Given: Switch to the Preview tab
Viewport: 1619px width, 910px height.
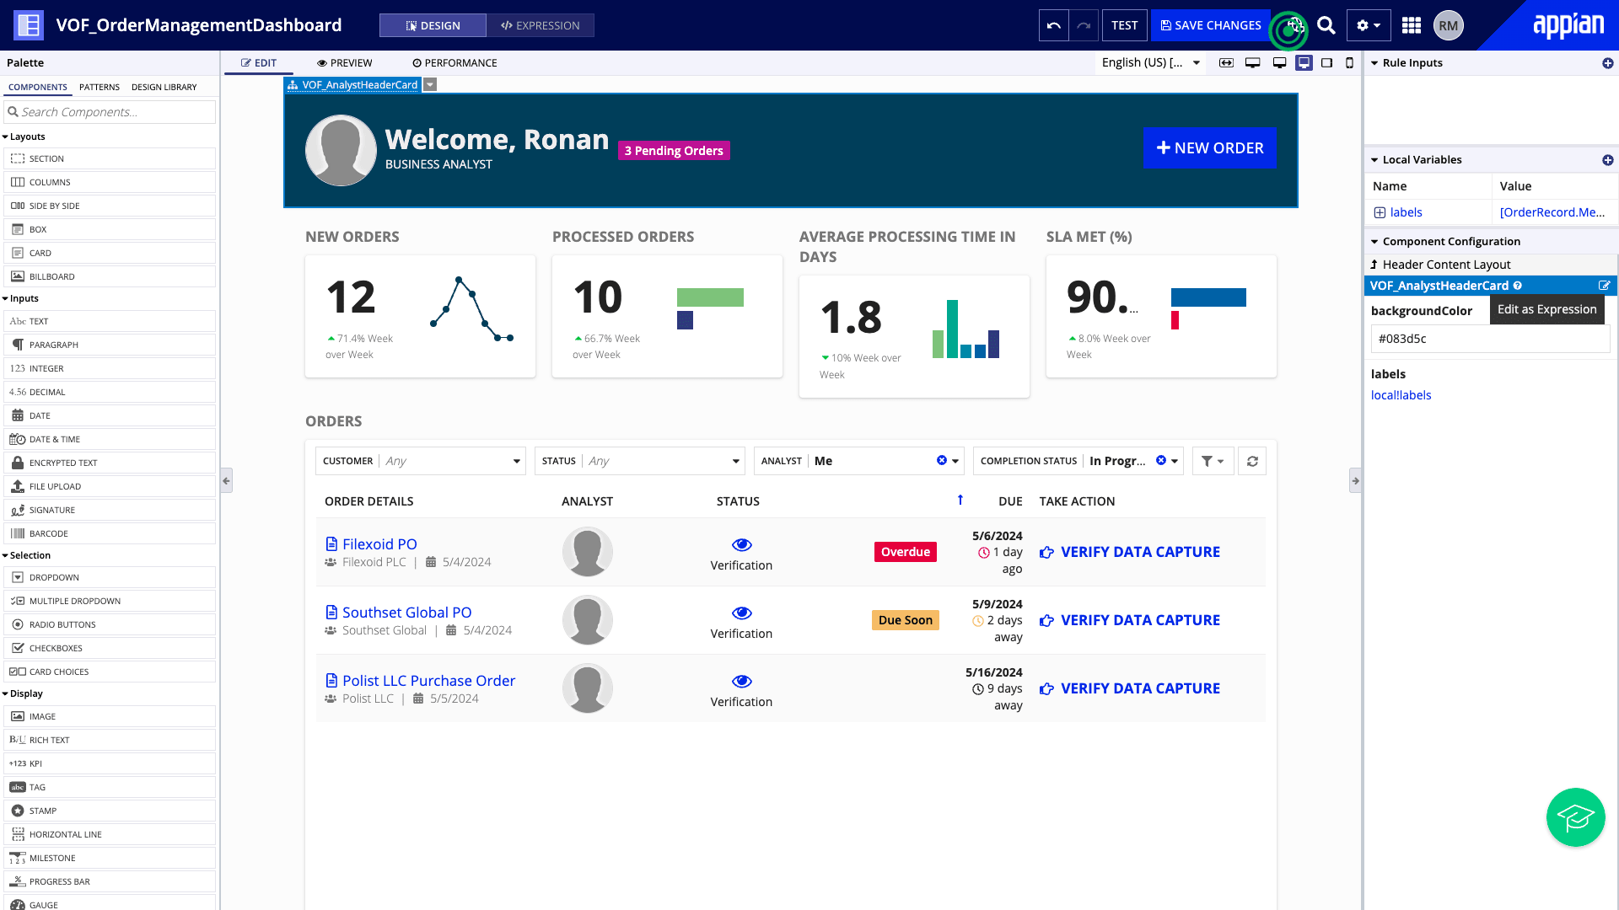Looking at the screenshot, I should (x=344, y=63).
